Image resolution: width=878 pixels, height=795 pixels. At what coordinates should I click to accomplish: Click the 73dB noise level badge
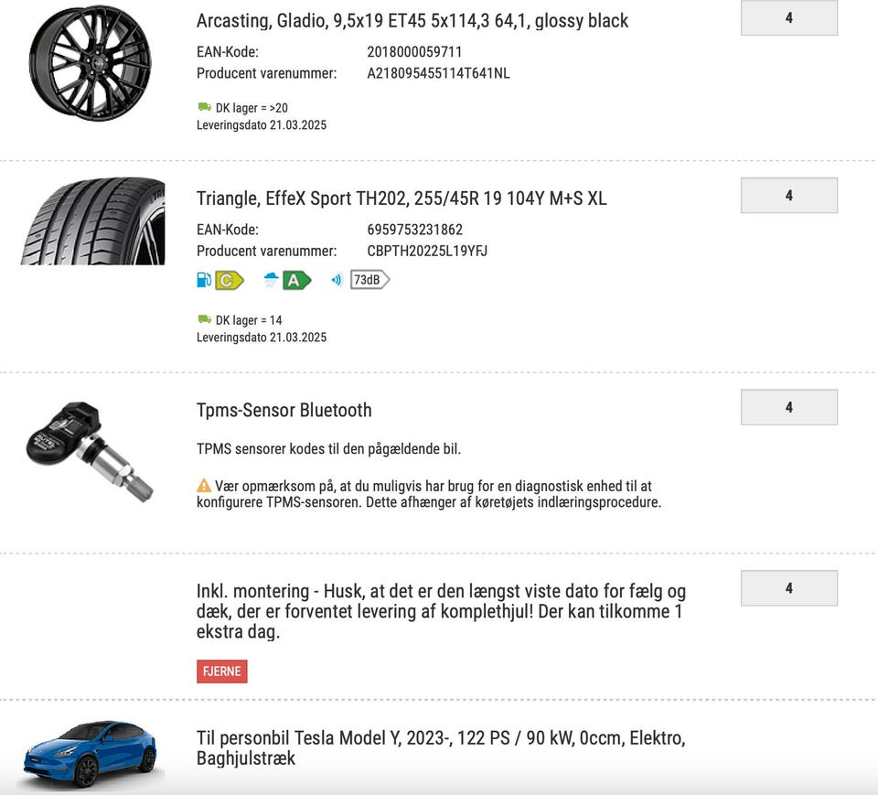click(369, 280)
